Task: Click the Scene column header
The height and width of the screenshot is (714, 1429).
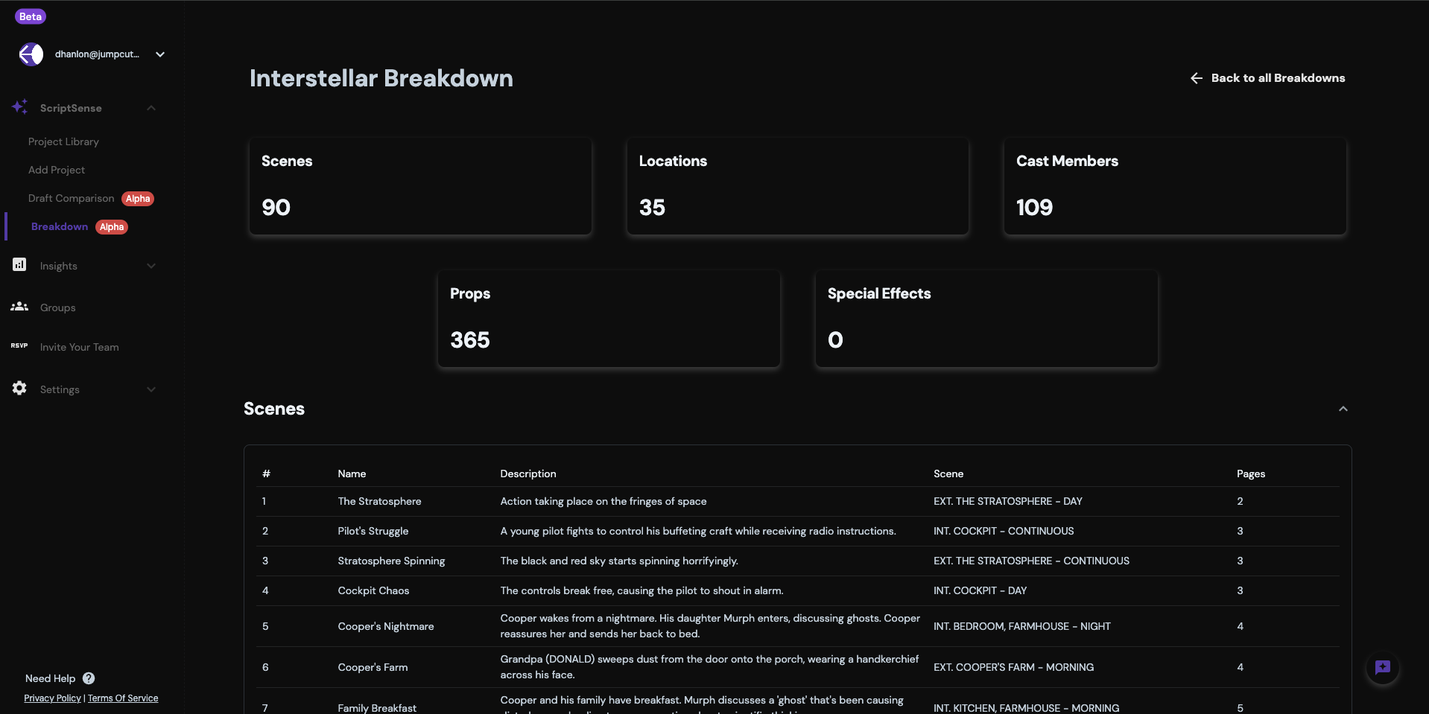Action: point(948,474)
